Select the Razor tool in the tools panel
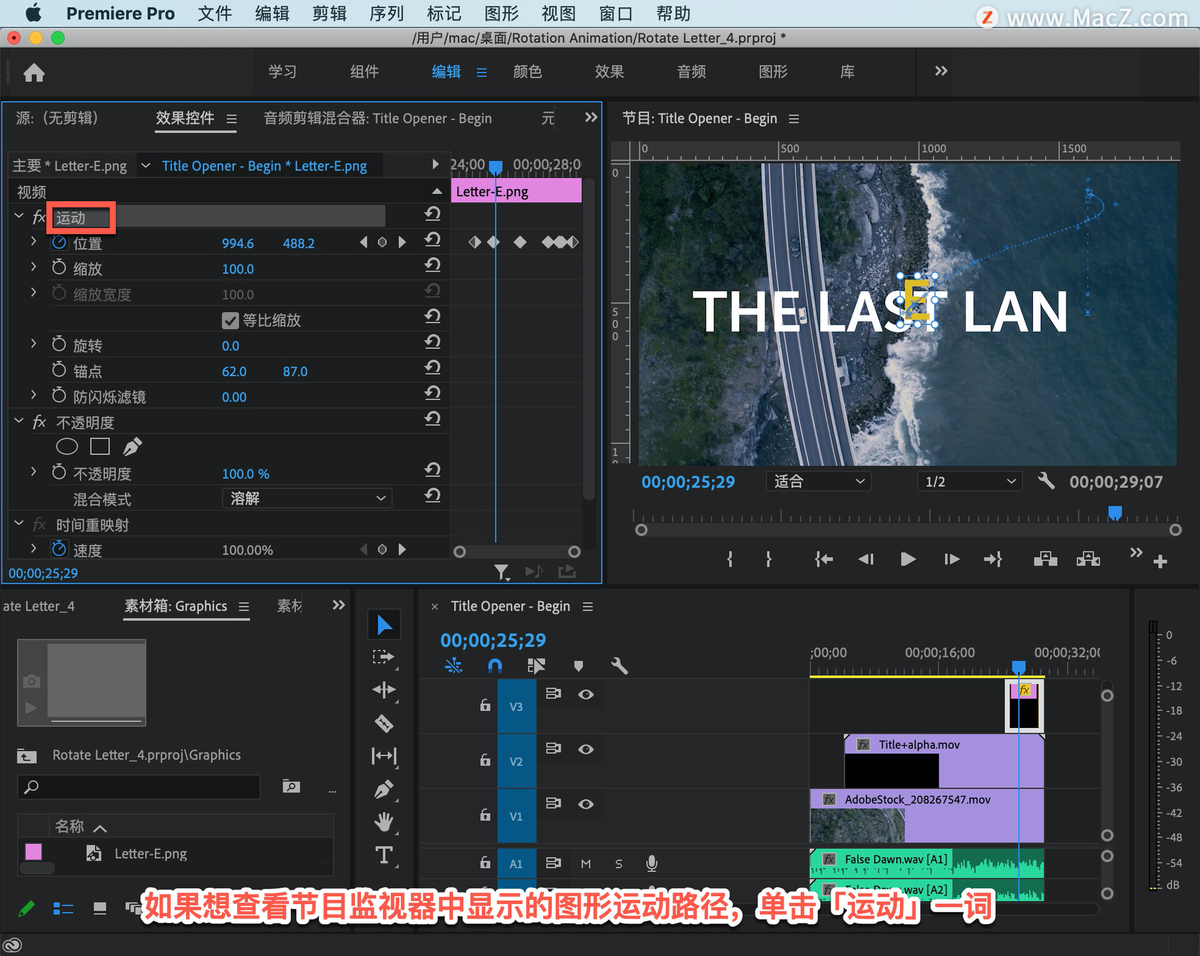The width and height of the screenshot is (1200, 956). 384,724
